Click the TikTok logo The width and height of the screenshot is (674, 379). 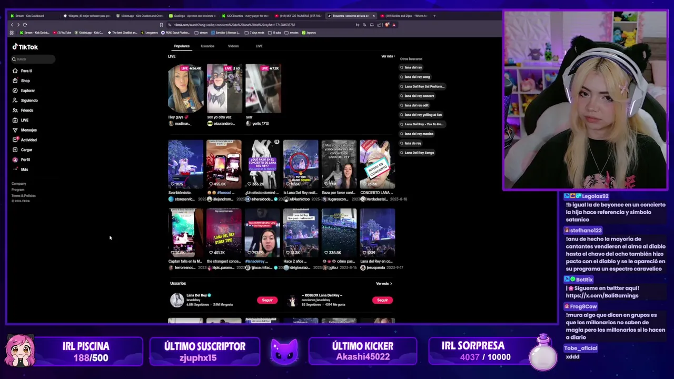tap(25, 47)
